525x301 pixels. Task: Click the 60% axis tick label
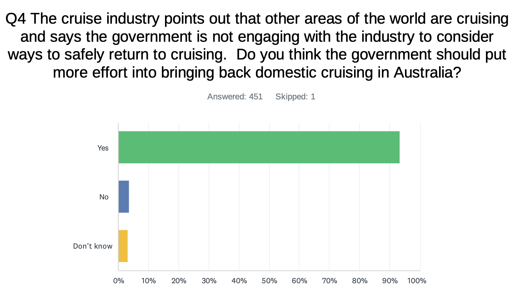pyautogui.click(x=299, y=281)
